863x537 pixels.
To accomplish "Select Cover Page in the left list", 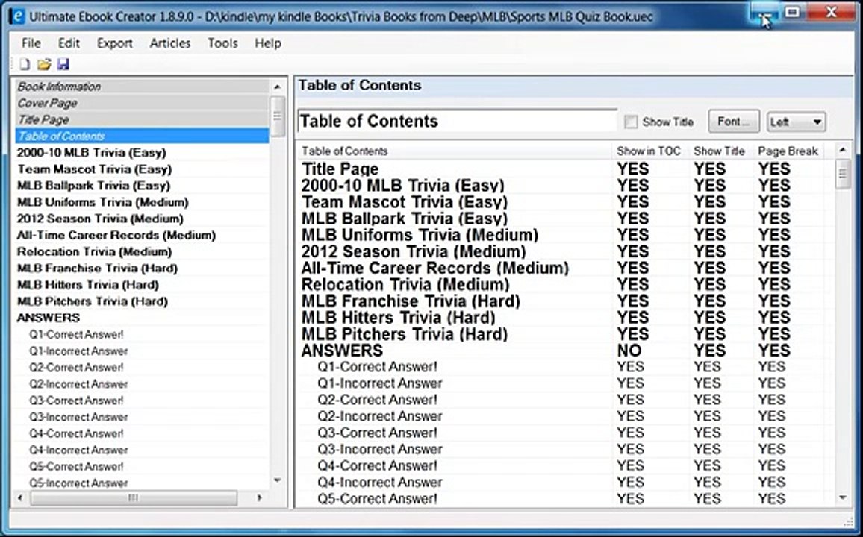I will click(143, 103).
